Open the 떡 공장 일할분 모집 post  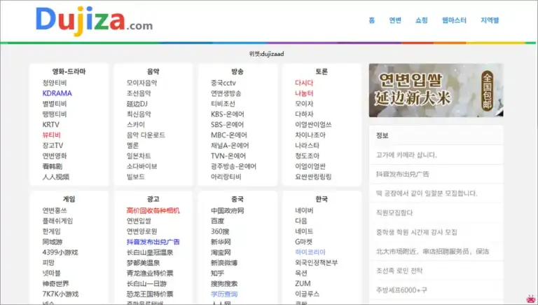tap(427, 194)
